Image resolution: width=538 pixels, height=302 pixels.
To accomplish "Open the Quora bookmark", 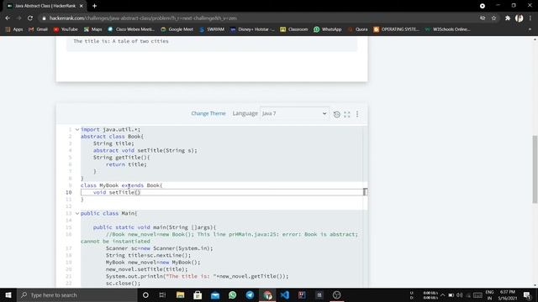I will coord(357,29).
